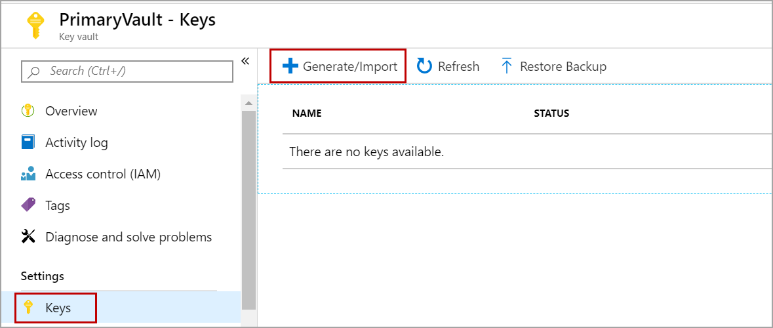The image size is (773, 328).
Task: Click the sidebar vertical scrollbar thumb
Action: pyautogui.click(x=248, y=210)
